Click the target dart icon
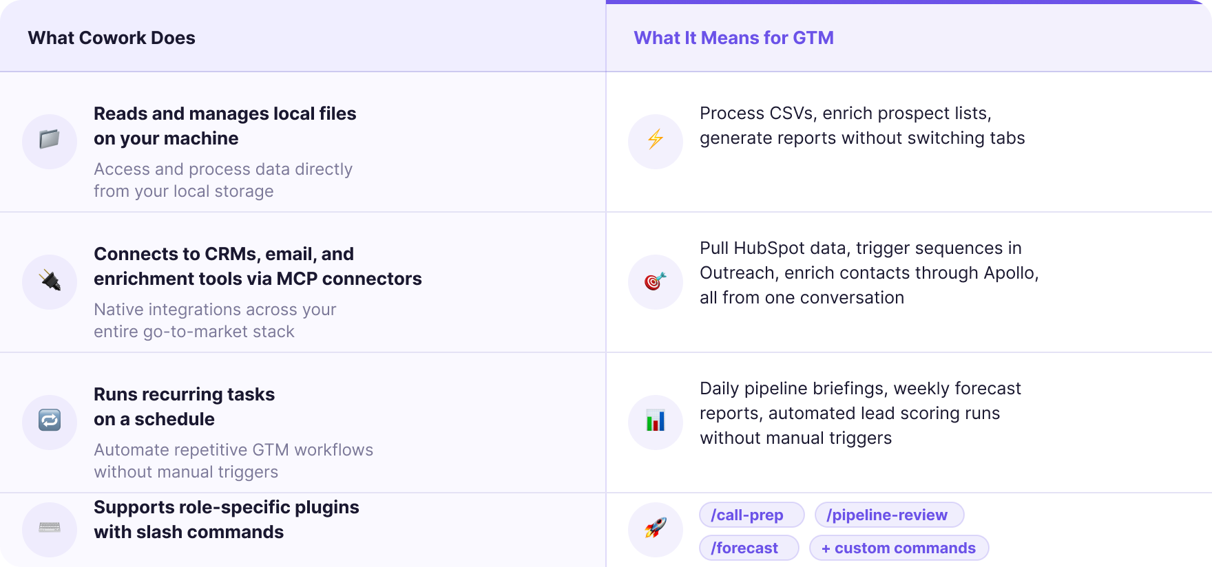This screenshot has width=1212, height=567. [656, 281]
